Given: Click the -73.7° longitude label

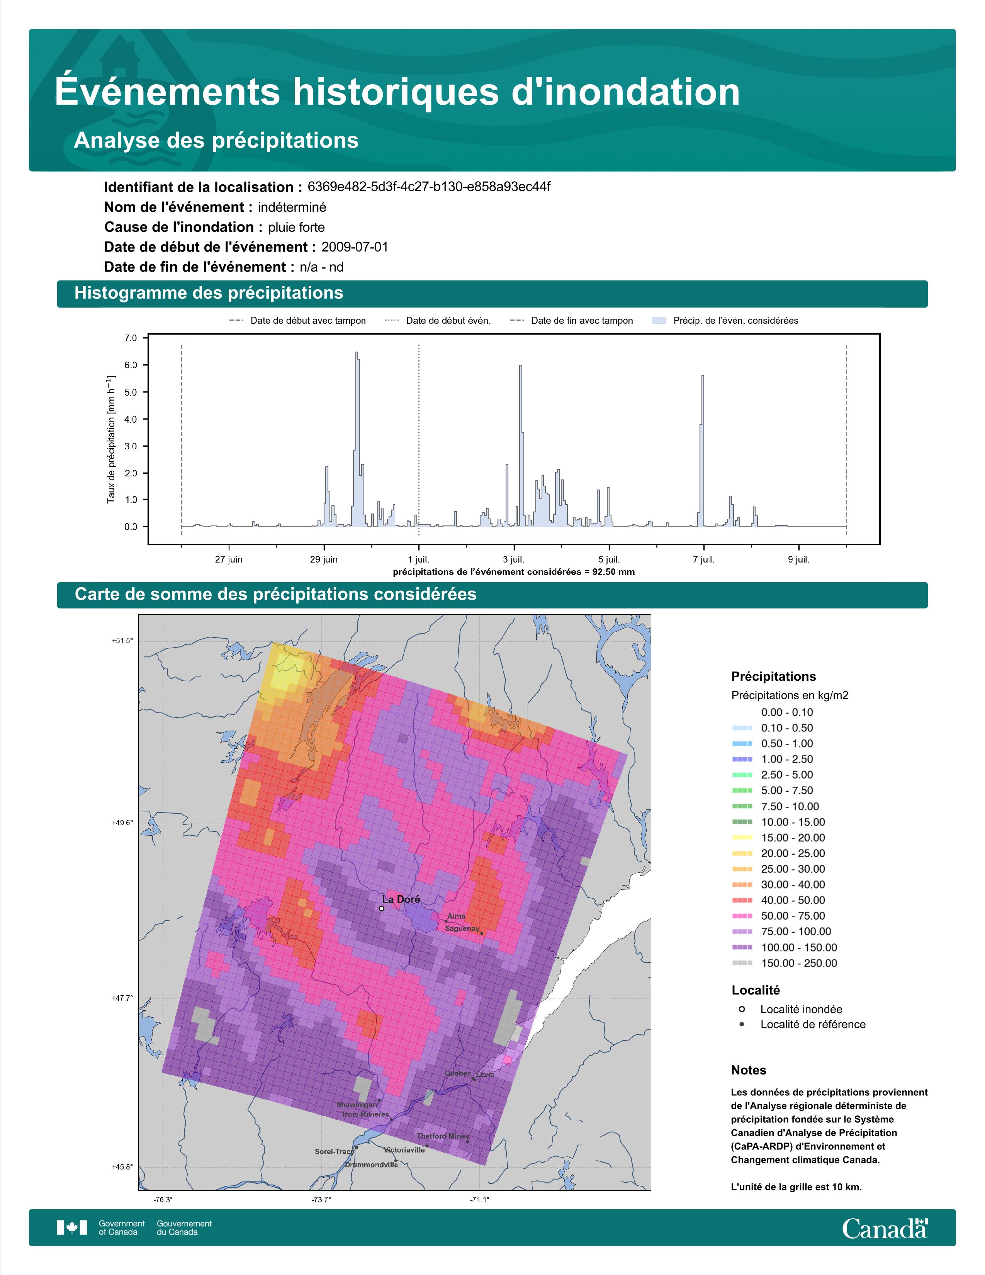Looking at the screenshot, I should point(321,1200).
